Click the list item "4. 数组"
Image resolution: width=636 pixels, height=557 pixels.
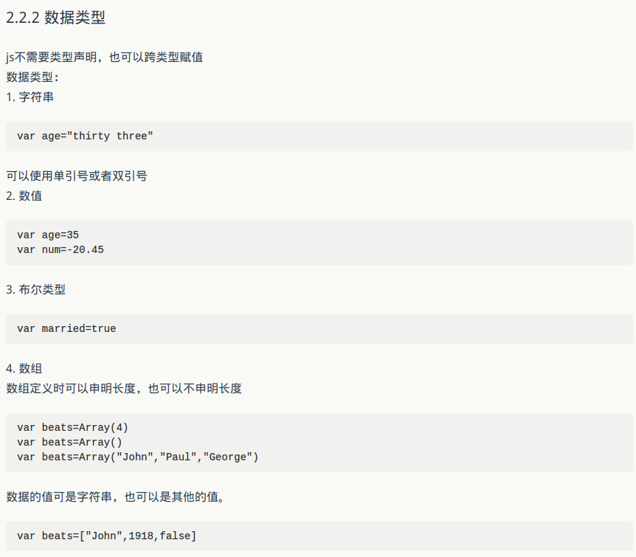(x=24, y=369)
